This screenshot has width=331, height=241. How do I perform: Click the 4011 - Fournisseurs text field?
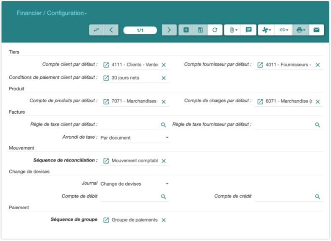pyautogui.click(x=288, y=65)
